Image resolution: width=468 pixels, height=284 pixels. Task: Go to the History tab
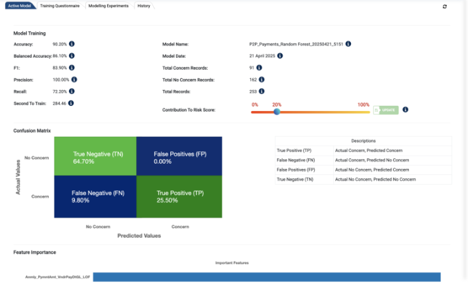coord(144,6)
